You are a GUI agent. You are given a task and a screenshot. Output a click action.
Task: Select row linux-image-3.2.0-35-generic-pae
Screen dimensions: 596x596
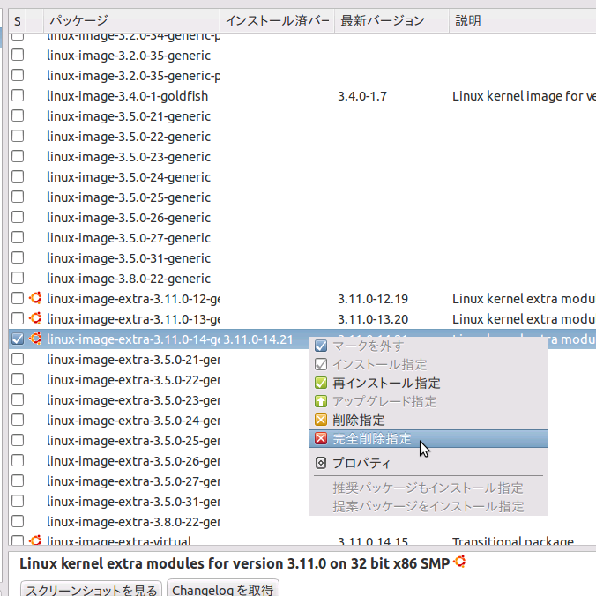tap(302, 76)
